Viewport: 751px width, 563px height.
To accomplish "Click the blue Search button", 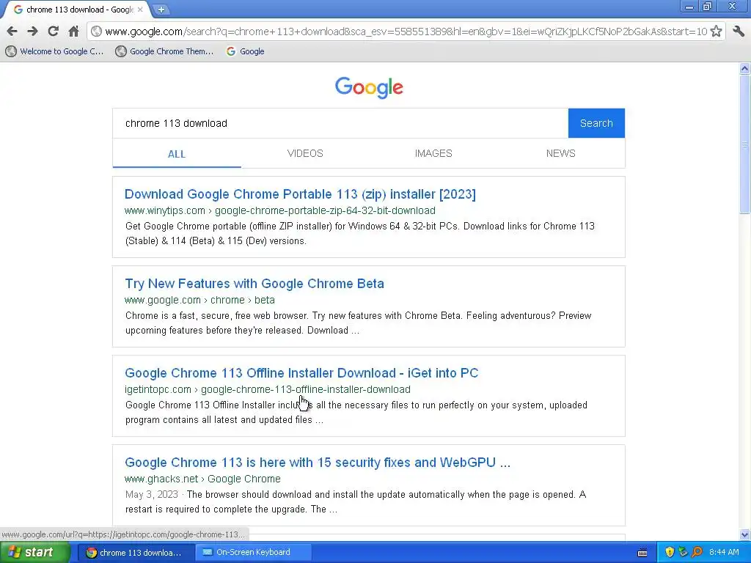I will click(x=596, y=123).
